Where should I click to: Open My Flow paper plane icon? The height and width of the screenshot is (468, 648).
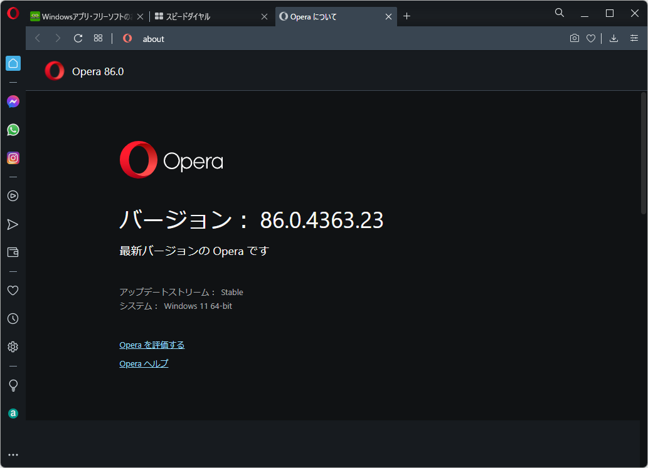pyautogui.click(x=13, y=224)
